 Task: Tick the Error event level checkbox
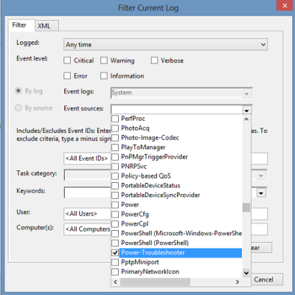[67, 76]
